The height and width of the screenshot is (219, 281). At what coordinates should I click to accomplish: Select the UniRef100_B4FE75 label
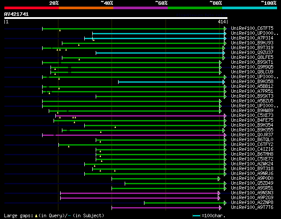252,120
